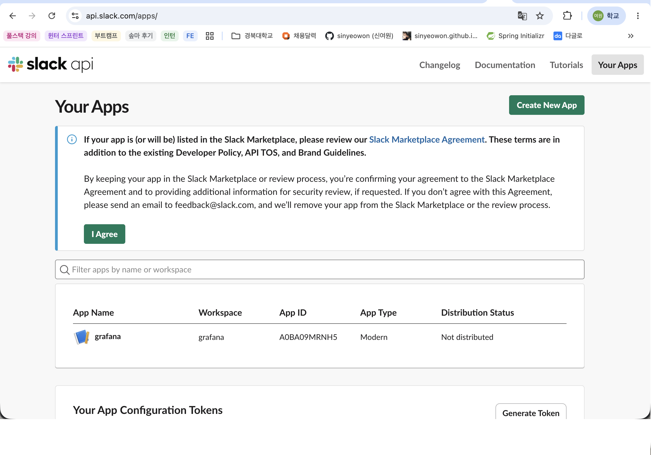
Task: Click the Distribution Status column header
Action: pos(477,312)
